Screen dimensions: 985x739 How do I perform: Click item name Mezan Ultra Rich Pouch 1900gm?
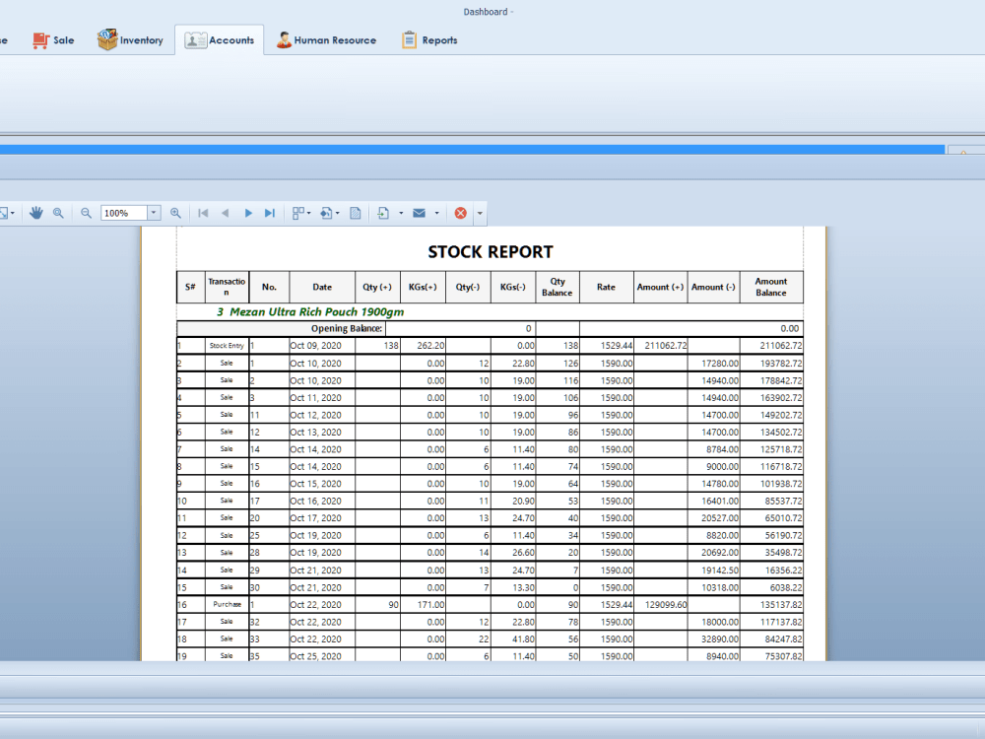tap(316, 311)
